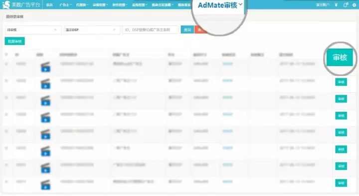Click the blue status link in fourth row
359x196 pixels.
227,114
